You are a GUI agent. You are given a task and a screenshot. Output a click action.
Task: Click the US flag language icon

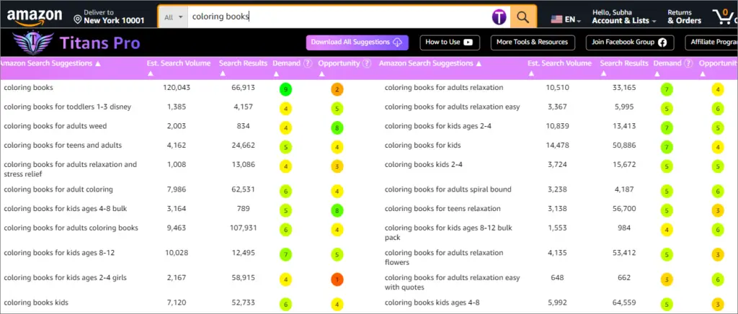click(557, 19)
